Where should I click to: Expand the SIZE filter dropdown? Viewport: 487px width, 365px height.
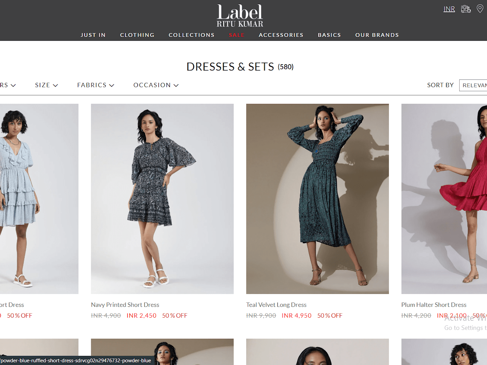coord(46,85)
